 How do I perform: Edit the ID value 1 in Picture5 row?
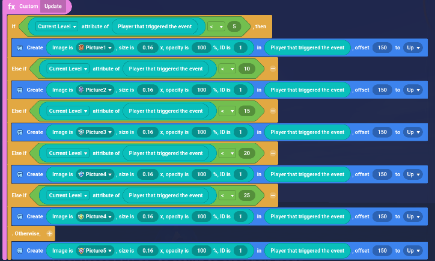coord(240,251)
